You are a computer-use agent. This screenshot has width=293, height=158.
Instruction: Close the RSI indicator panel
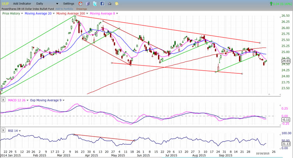point(3,130)
